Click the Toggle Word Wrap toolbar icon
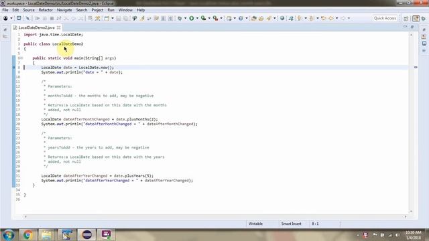429x241 pixels. pyautogui.click(x=90, y=18)
